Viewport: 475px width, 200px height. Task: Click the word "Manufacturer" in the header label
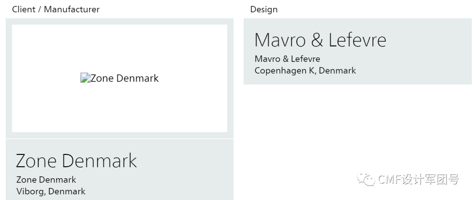pyautogui.click(x=72, y=9)
